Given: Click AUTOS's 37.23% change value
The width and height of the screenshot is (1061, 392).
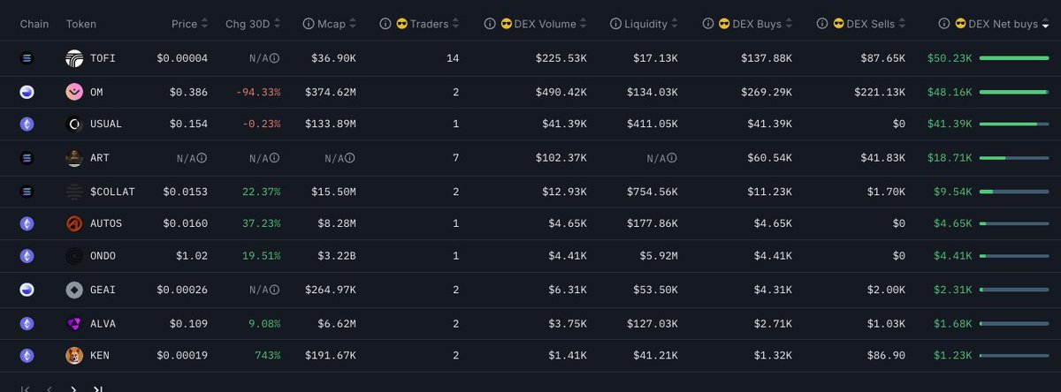Looking at the screenshot, I should pos(261,223).
